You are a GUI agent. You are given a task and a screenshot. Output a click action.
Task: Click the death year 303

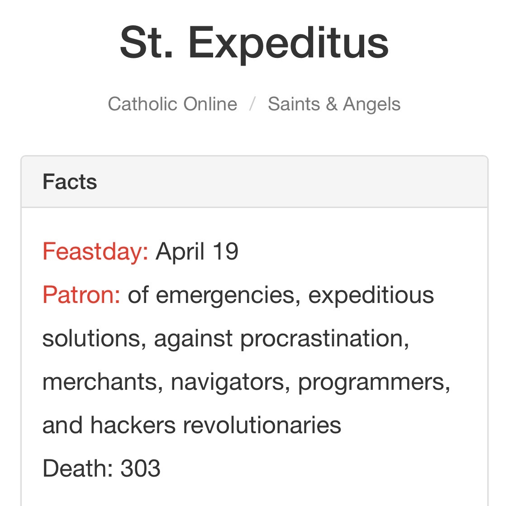pos(140,468)
